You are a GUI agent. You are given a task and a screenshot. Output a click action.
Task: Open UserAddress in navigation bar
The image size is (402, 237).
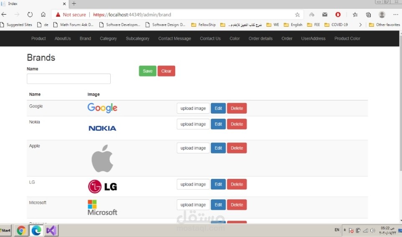(313, 38)
